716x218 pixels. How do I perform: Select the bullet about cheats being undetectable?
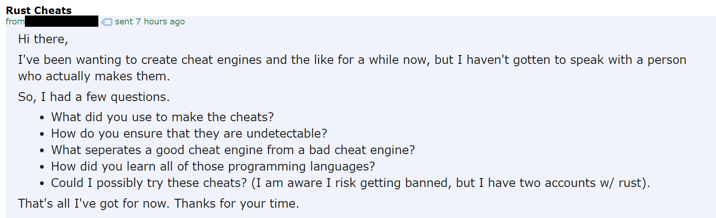(189, 133)
